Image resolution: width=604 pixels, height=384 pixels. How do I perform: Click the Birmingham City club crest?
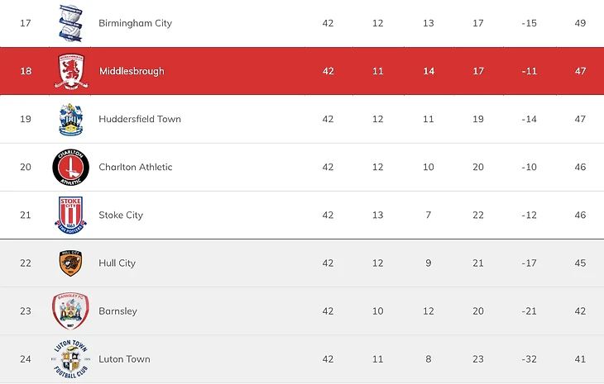click(70, 22)
